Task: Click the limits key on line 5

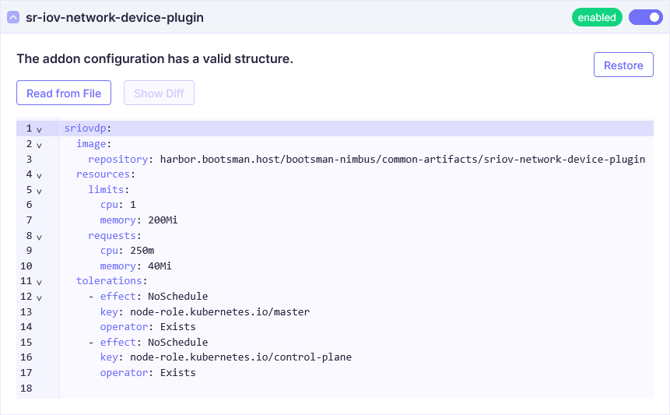Action: [x=106, y=189]
